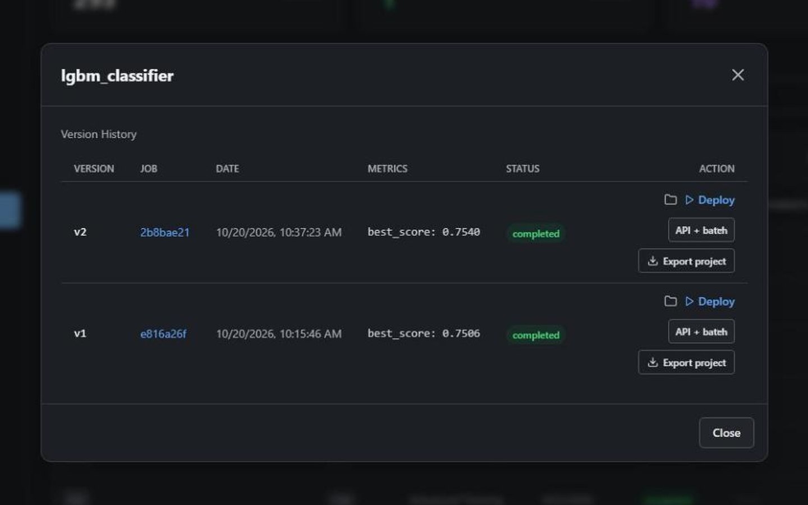Export project for version v2

pyautogui.click(x=686, y=261)
